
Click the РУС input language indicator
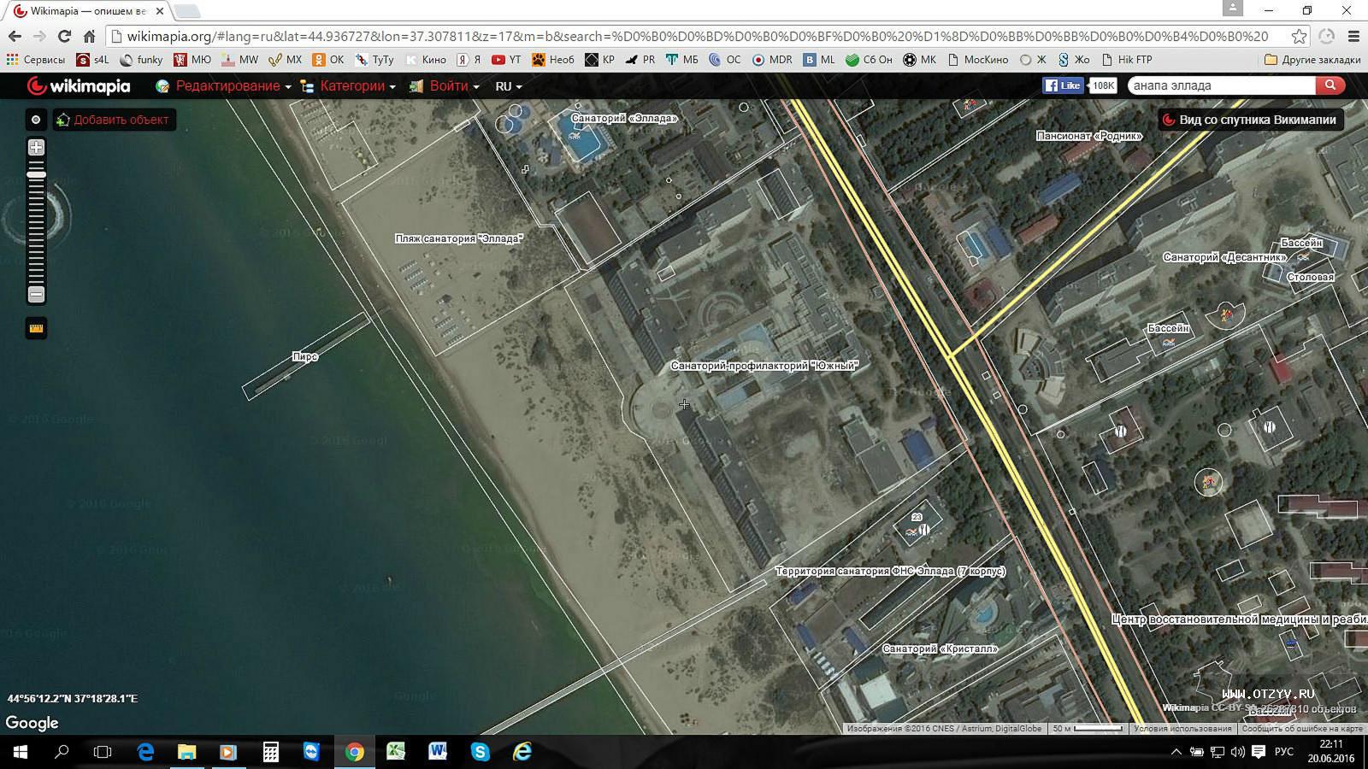pos(1283,752)
